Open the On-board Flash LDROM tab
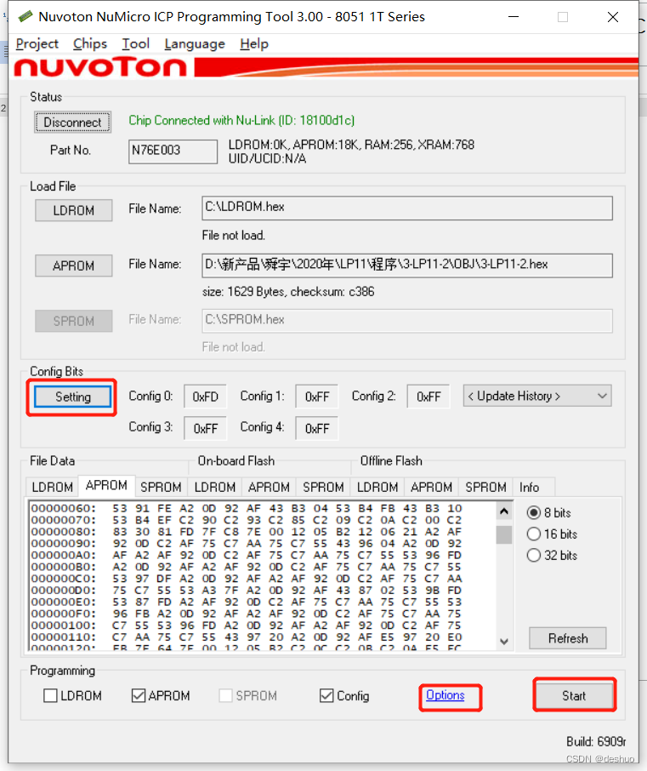Image resolution: width=647 pixels, height=771 pixels. [215, 488]
